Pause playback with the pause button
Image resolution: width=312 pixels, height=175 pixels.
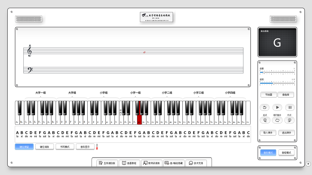pos(290,107)
